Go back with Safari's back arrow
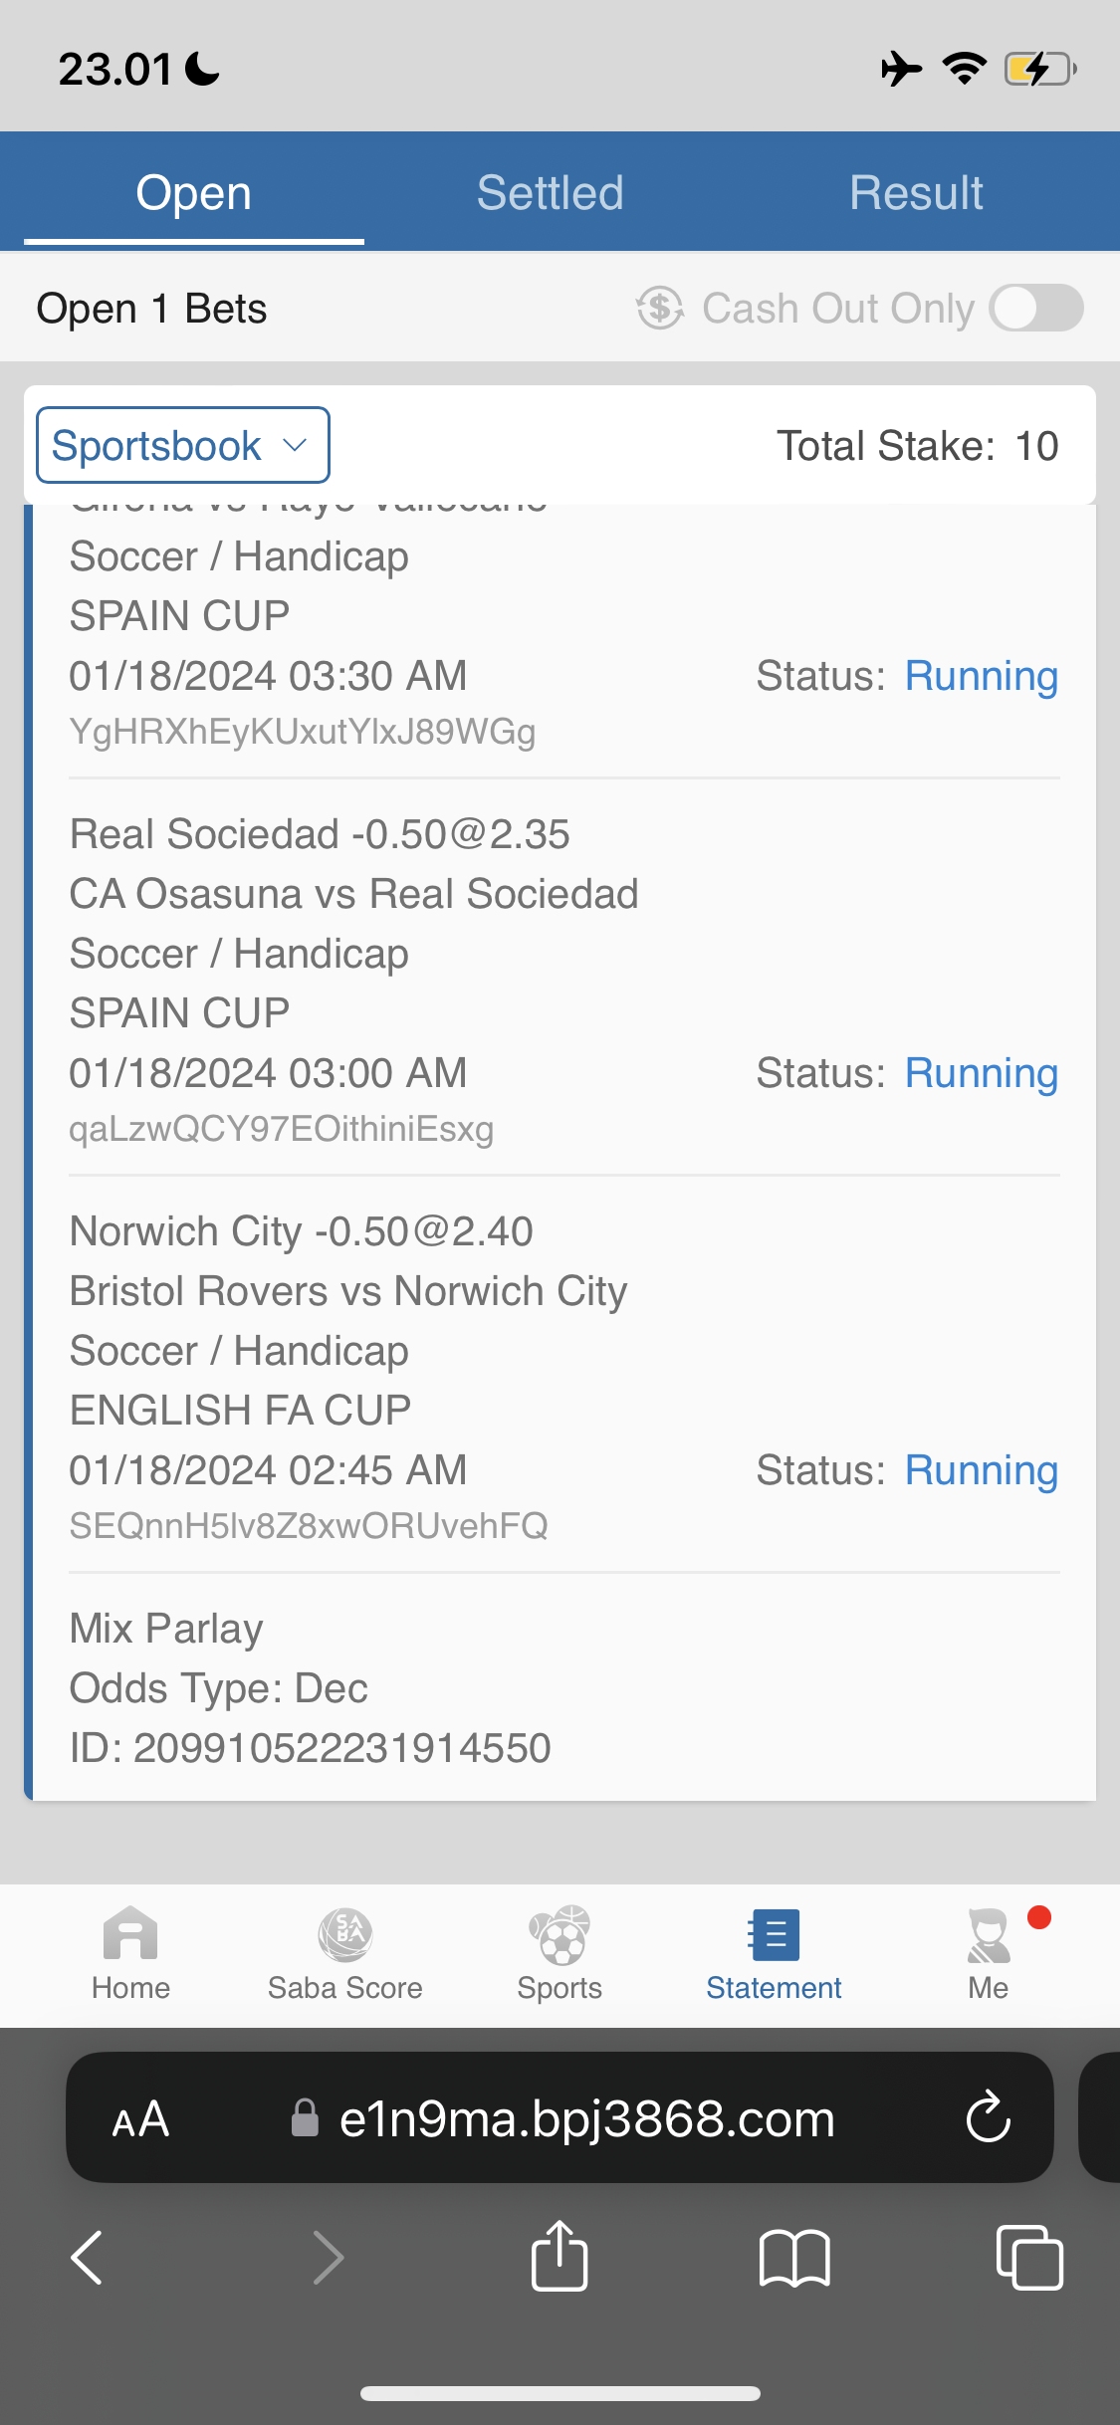Viewport: 1120px width, 2425px height. click(x=88, y=2256)
